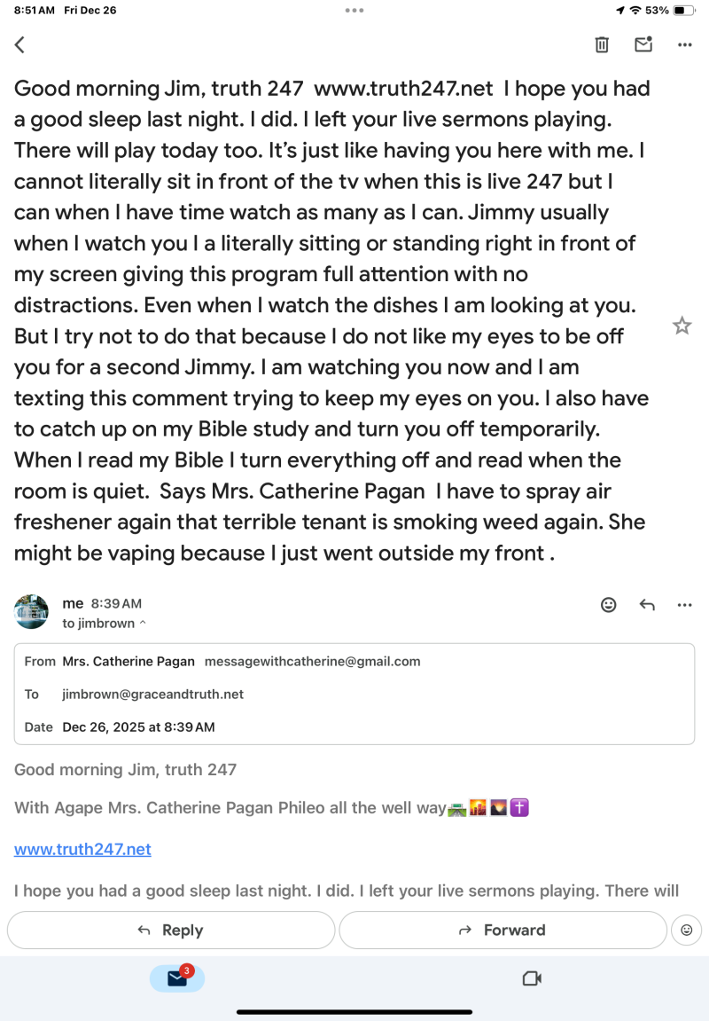Open the top-right more options menu
Screen dimensions: 709x1021
coord(684,44)
